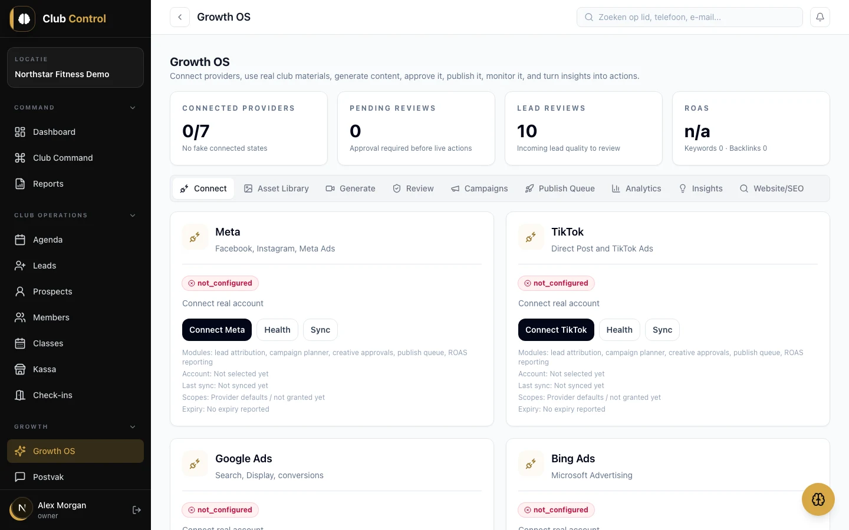This screenshot has width=849, height=530.
Task: Click the Club Control logo icon
Action: (x=23, y=19)
